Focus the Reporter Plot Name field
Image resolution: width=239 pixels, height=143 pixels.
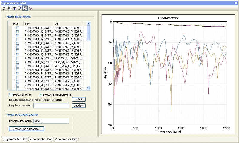pyautogui.click(x=51, y=121)
